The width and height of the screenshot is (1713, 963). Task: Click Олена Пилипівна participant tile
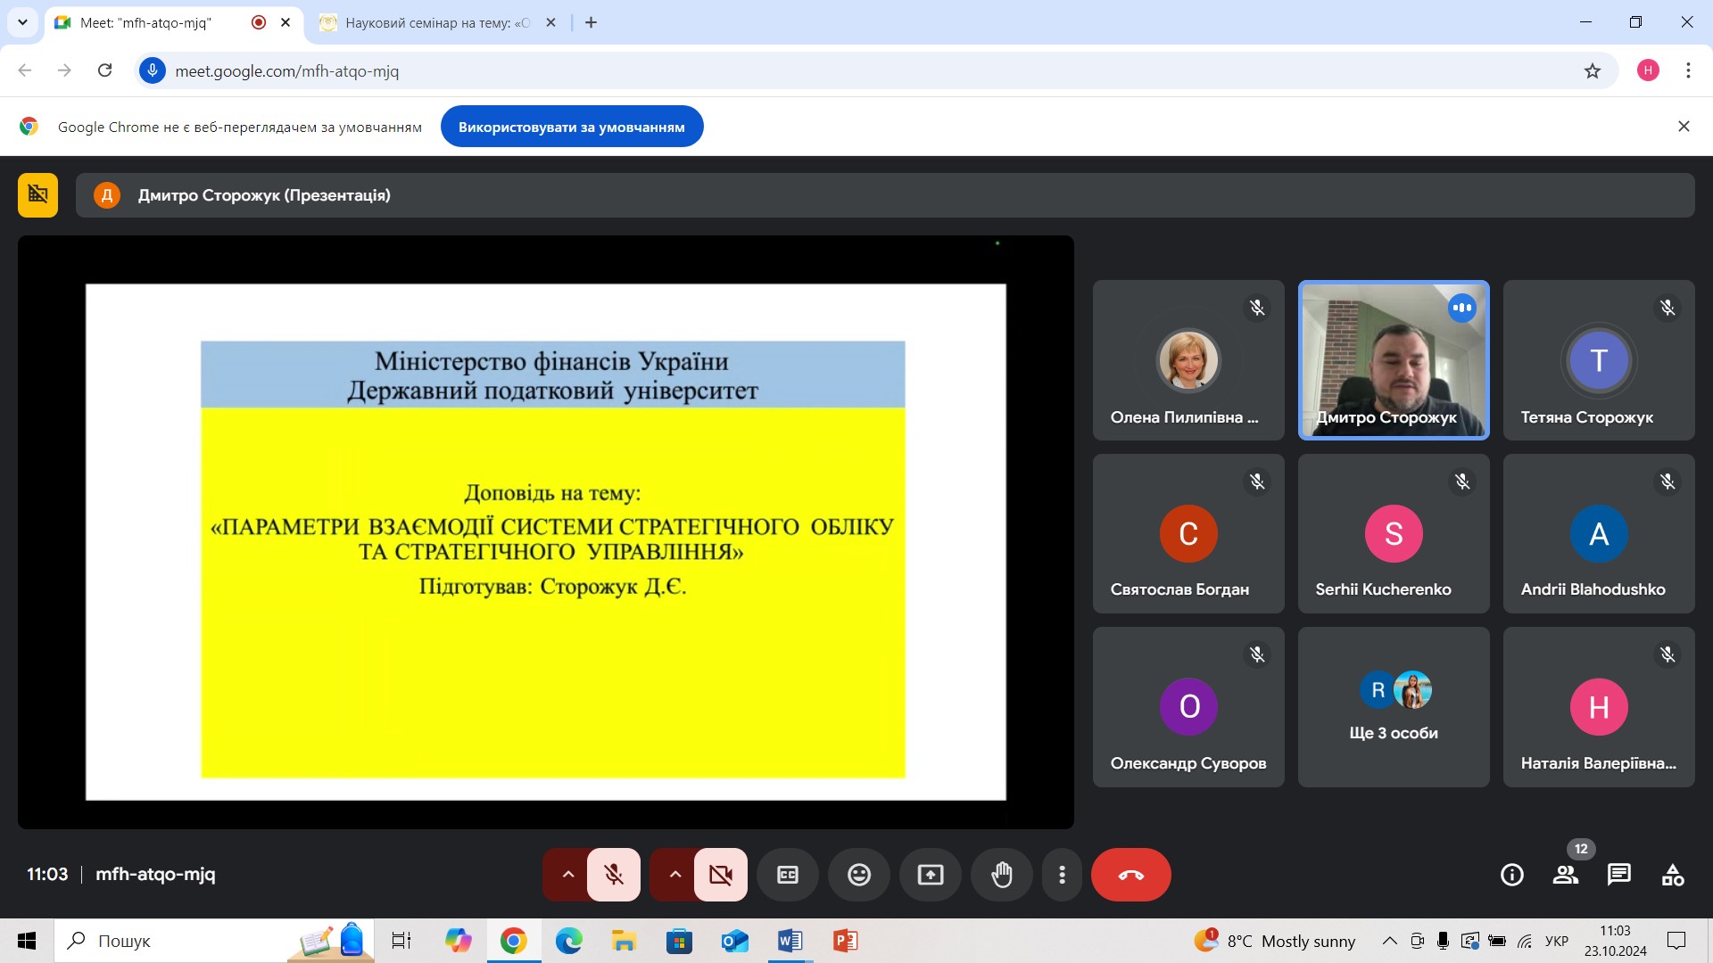[x=1188, y=360]
